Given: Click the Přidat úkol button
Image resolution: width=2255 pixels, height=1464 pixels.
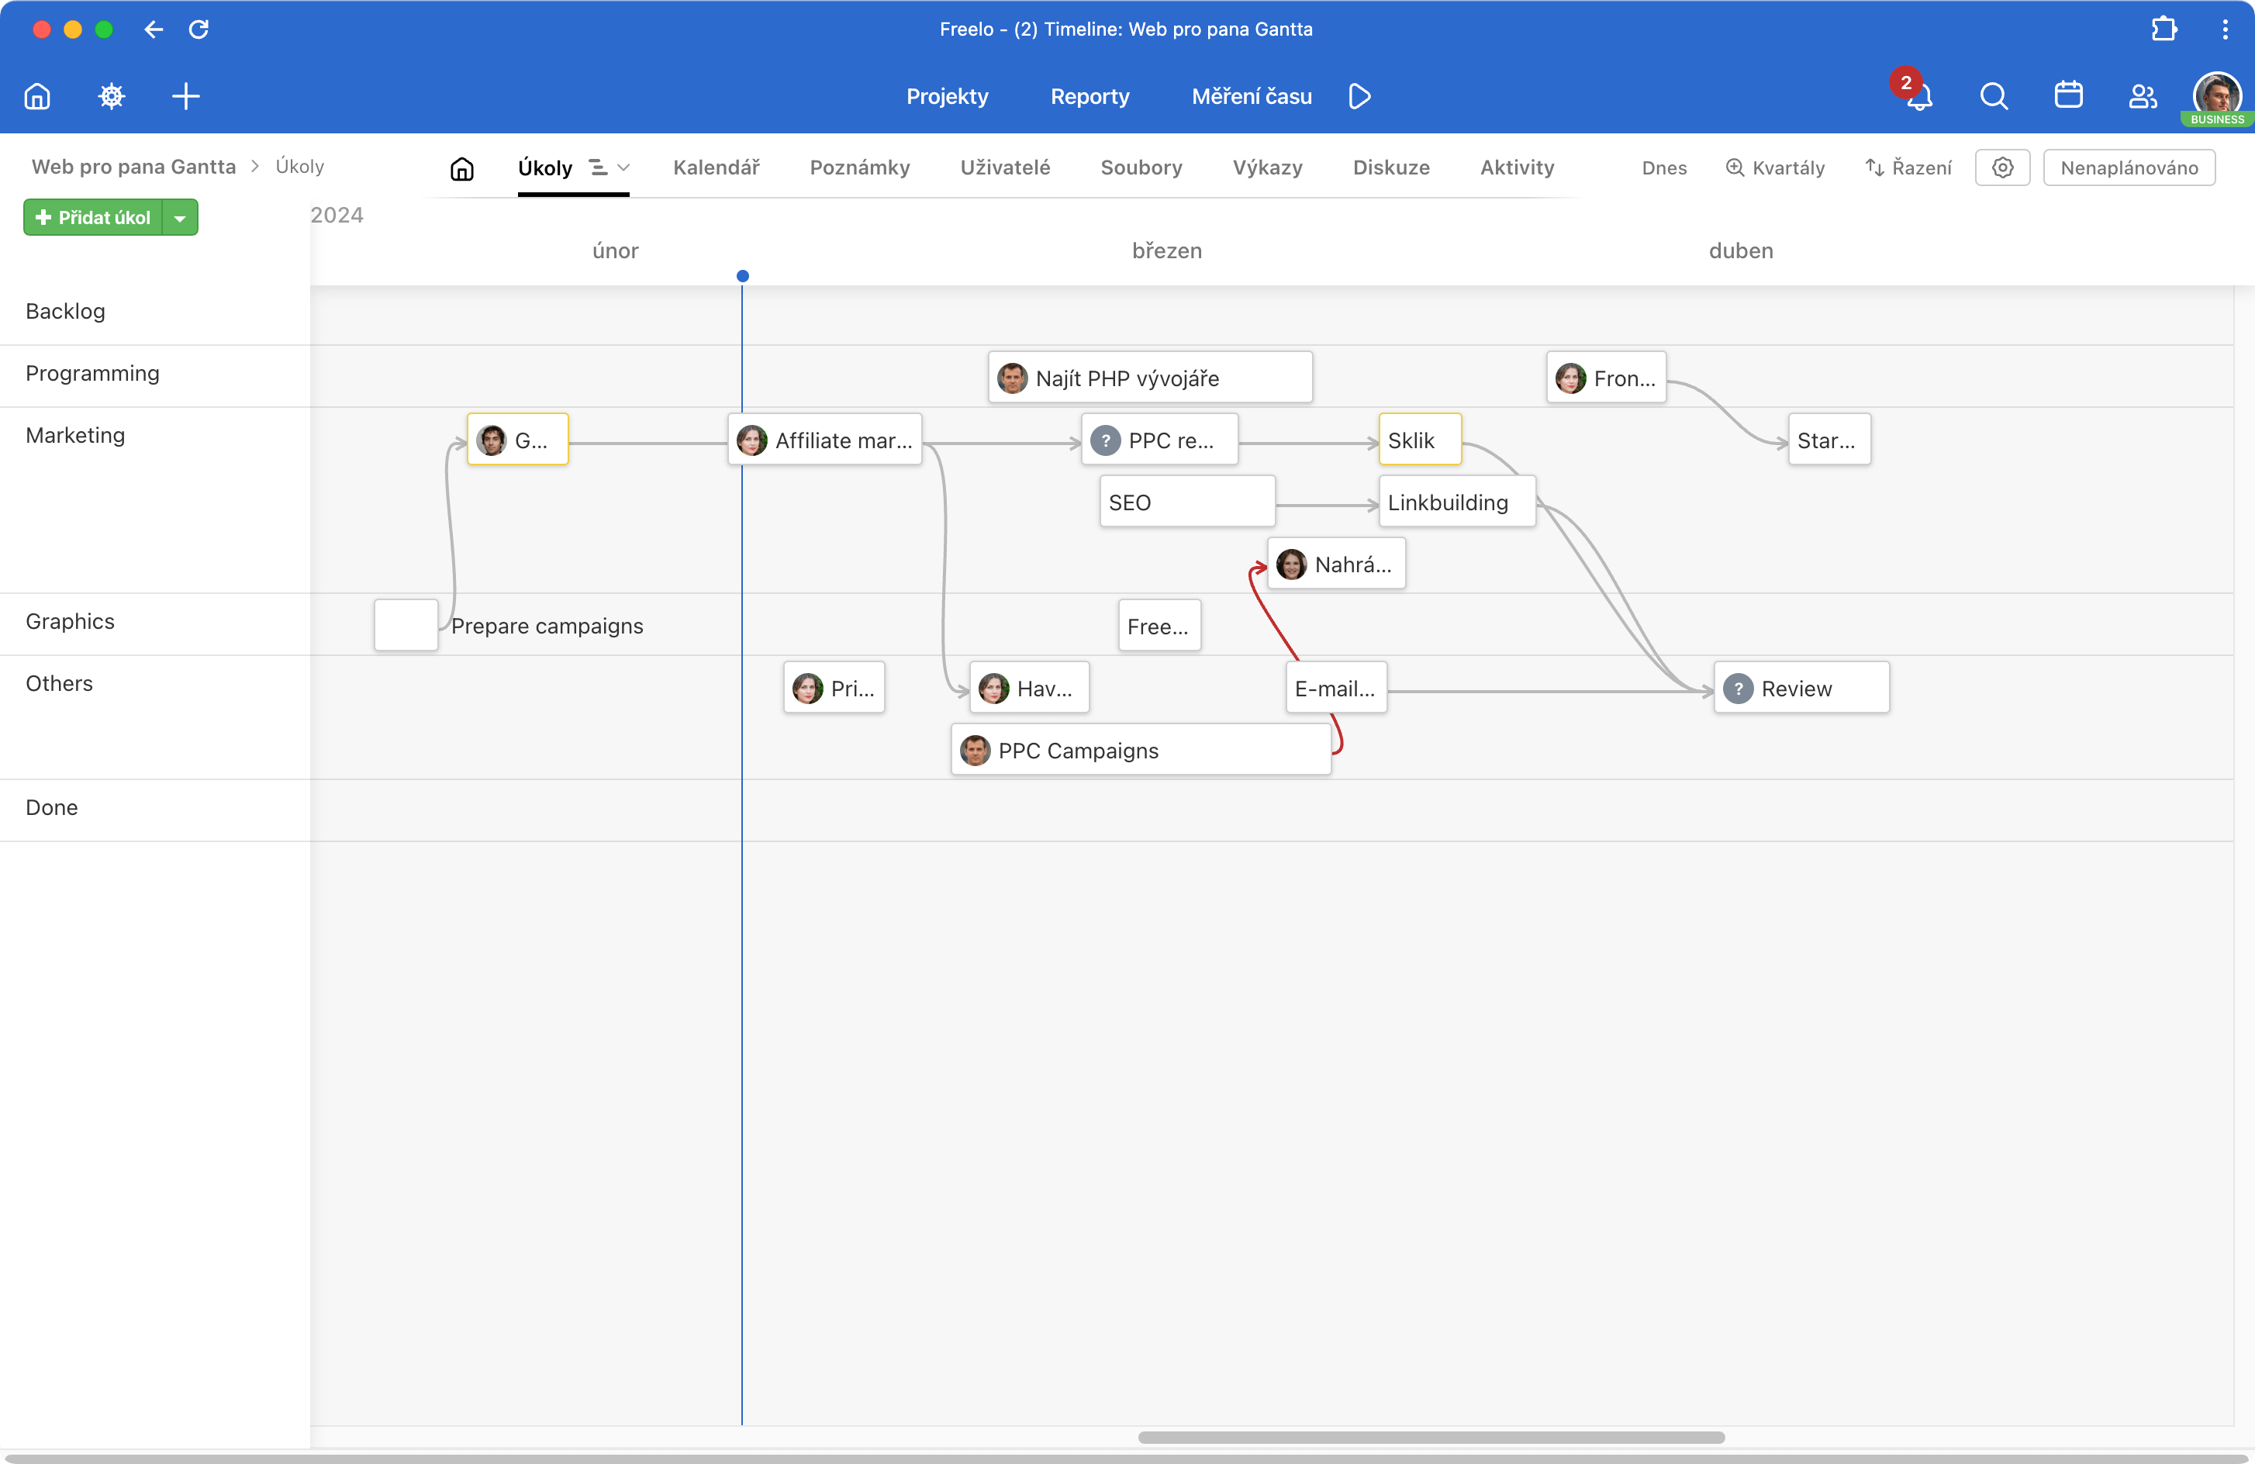Looking at the screenshot, I should 93,218.
